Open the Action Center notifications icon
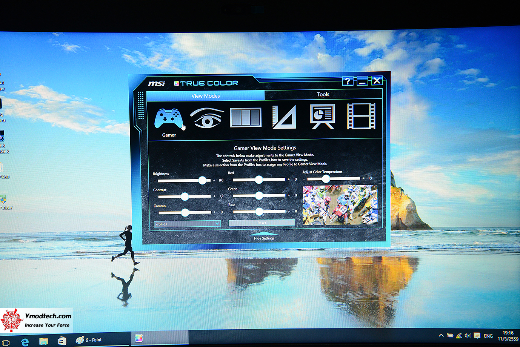This screenshot has width=520, height=347. pyautogui.click(x=477, y=336)
